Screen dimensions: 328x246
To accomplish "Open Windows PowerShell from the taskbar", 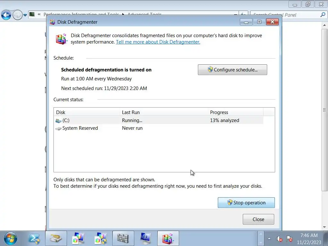I will point(34,239).
